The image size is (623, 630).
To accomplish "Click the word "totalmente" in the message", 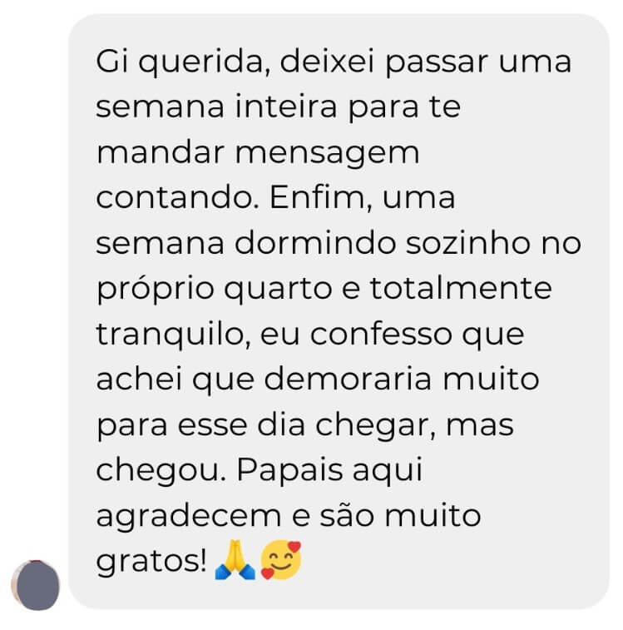I will (x=461, y=288).
